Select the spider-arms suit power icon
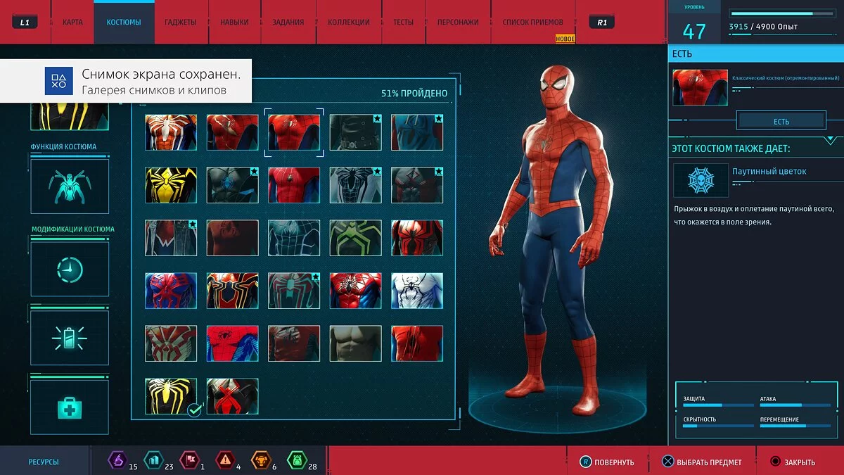 click(x=70, y=186)
